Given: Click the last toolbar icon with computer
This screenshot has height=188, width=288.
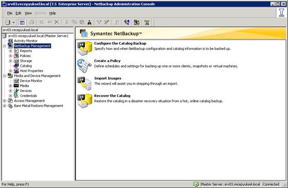Looking at the screenshot, I should pyautogui.click(x=147, y=23).
